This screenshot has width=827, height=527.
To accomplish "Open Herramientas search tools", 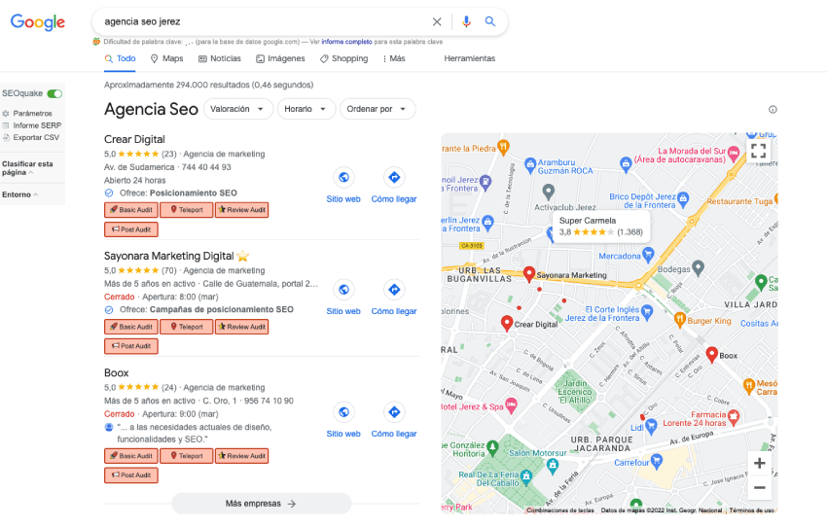I will (x=469, y=58).
